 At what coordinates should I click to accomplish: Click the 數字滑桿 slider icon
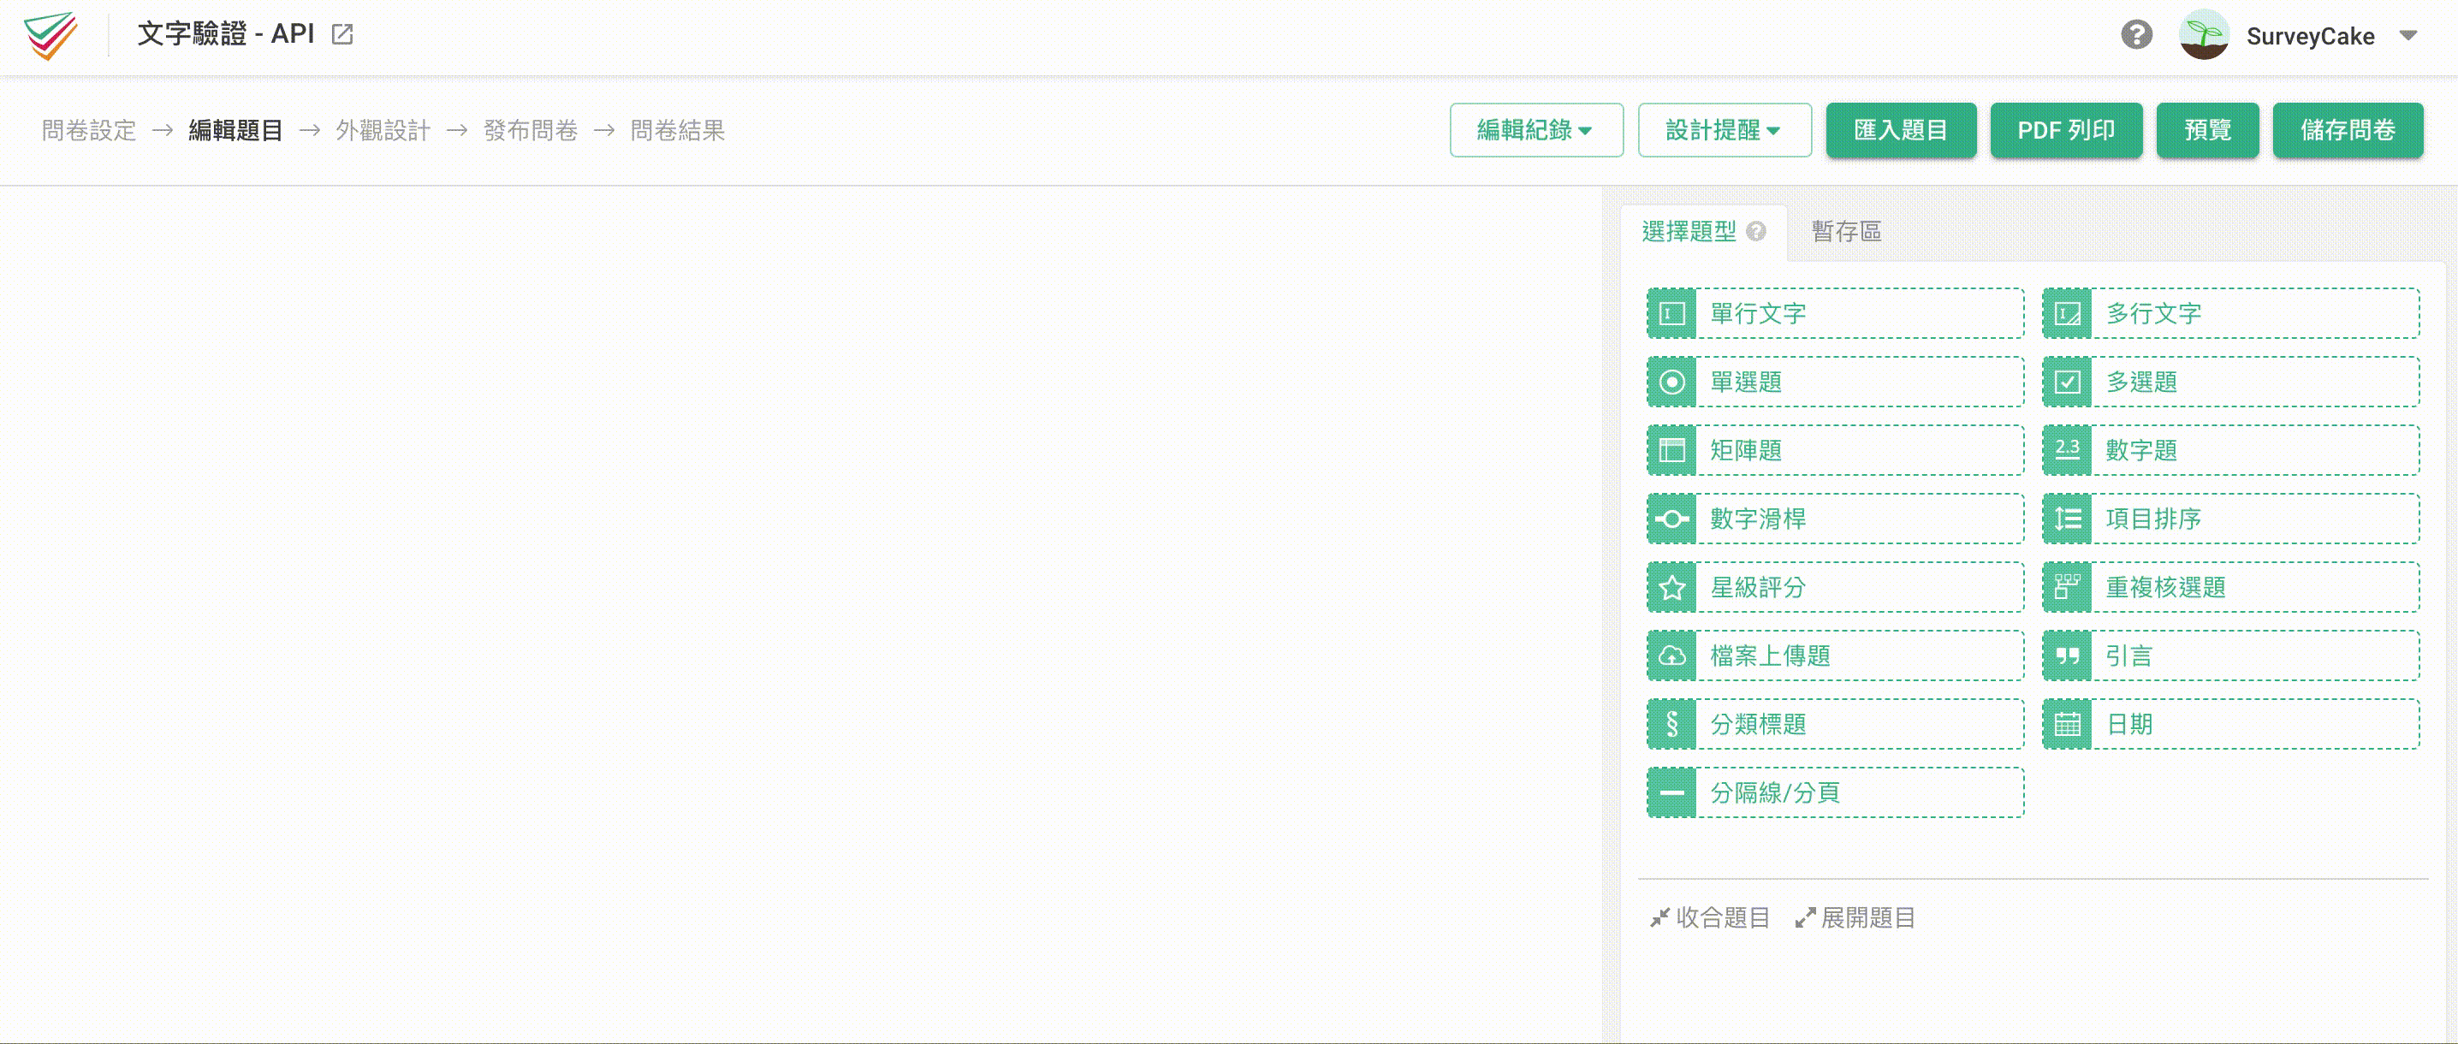(1671, 519)
